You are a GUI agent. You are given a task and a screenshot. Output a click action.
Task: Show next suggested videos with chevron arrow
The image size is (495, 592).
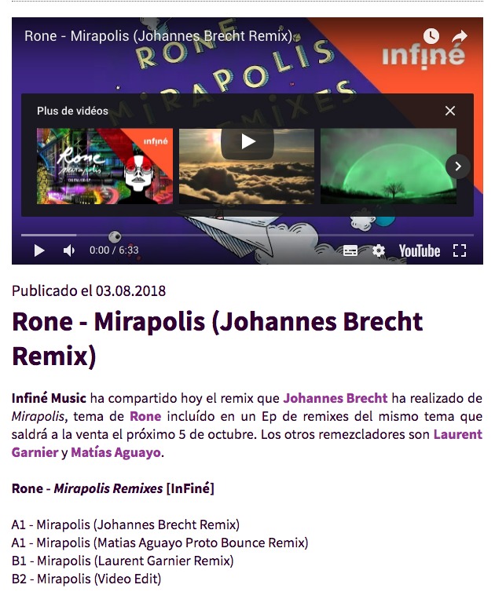458,166
